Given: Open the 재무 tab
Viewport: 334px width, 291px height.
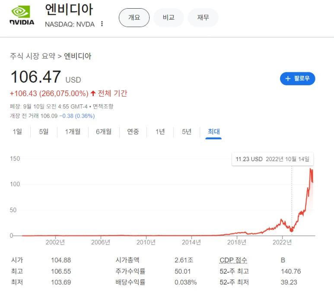Looking at the screenshot, I should tap(203, 17).
